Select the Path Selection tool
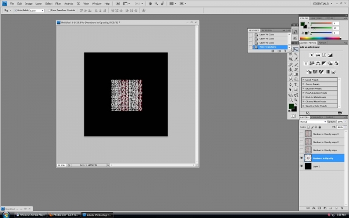 [x=291, y=90]
